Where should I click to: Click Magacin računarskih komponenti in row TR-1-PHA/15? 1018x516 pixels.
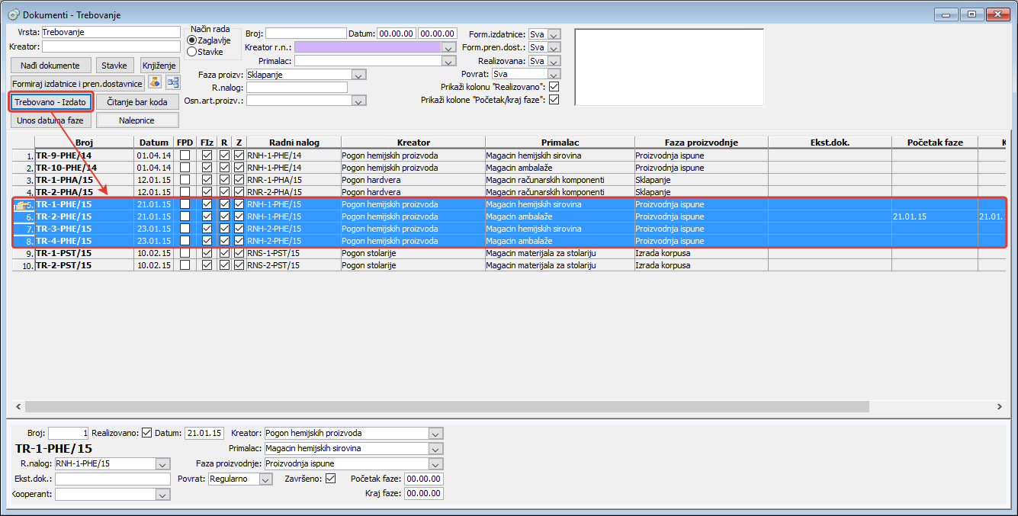tap(560, 180)
